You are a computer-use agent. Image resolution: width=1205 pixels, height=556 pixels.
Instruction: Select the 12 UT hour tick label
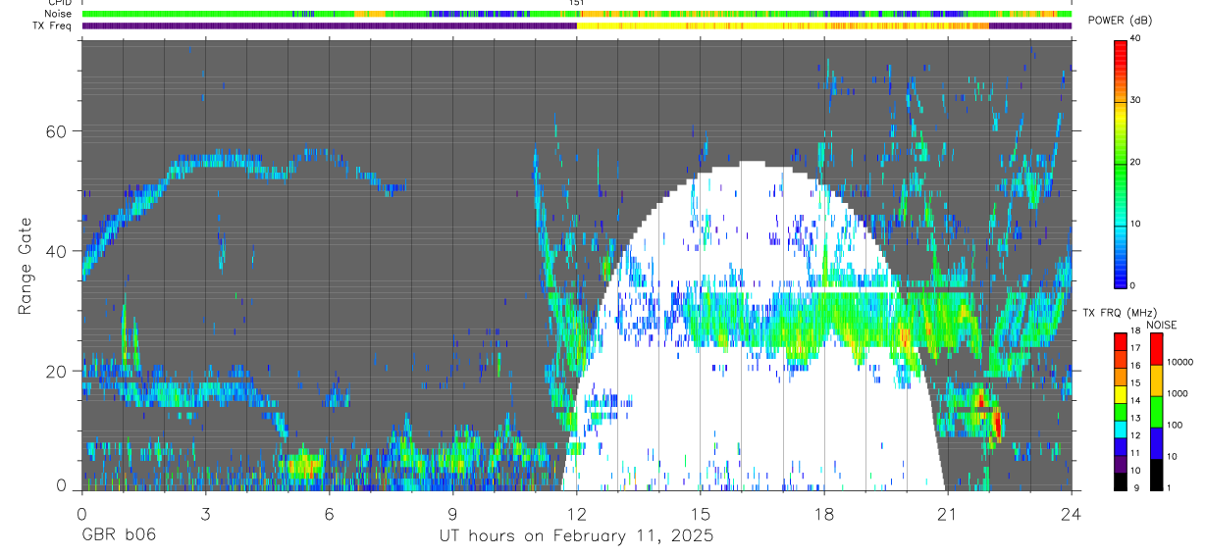point(577,514)
